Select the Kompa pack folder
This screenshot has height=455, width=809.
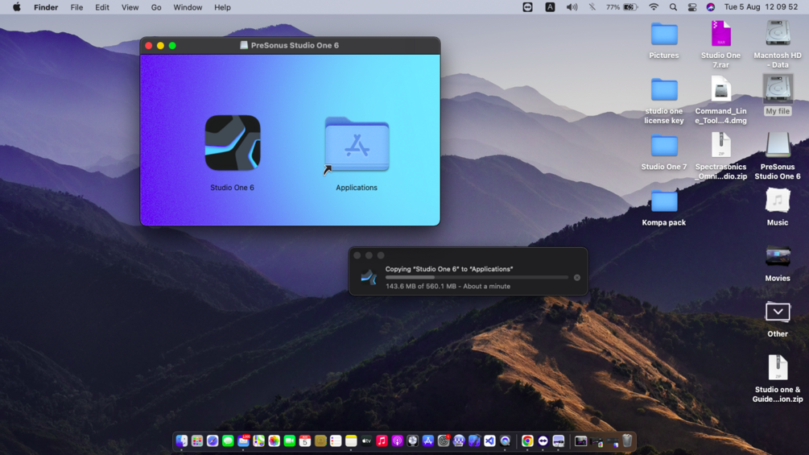(664, 201)
